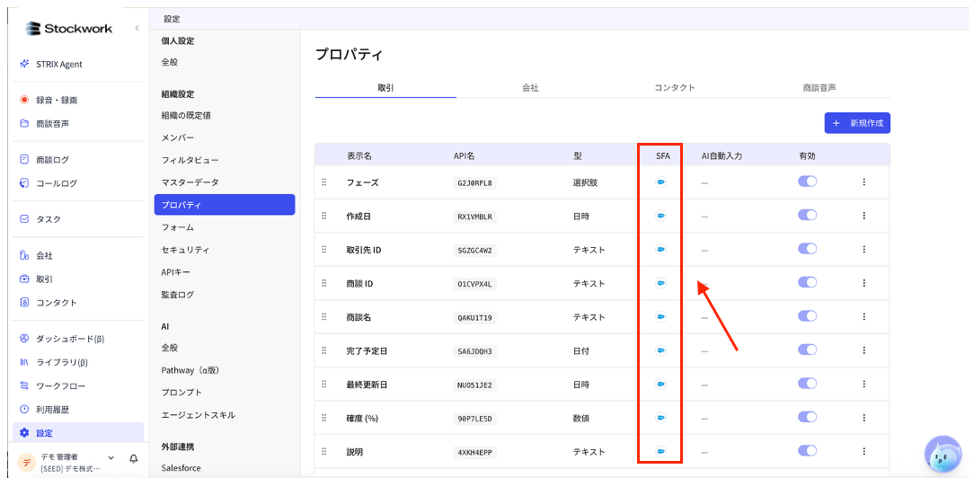Open the more menu for 完了予定日 row
974x478 pixels.
pyautogui.click(x=863, y=350)
